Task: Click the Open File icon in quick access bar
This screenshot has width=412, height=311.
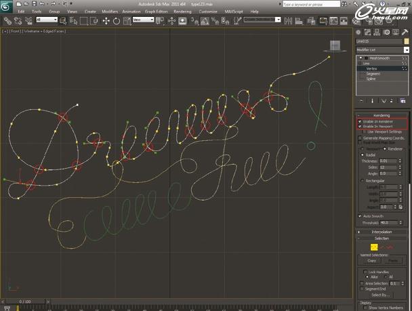Action: point(26,4)
